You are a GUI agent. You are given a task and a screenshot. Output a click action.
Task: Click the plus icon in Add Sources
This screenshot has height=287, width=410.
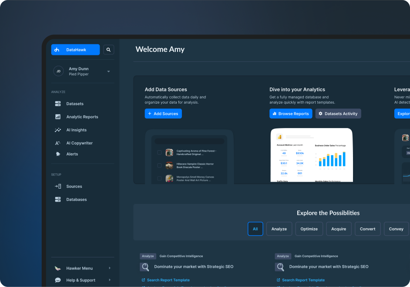[150, 114]
